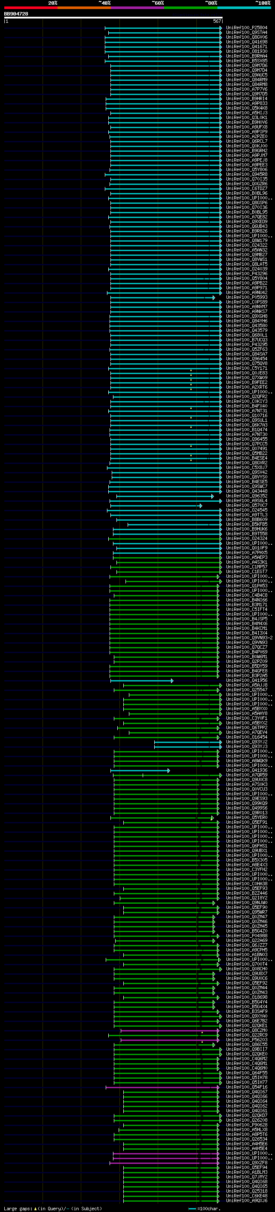275x1212 pixels.
Task: Select hit label UniRef100_A2PZE0
Action: coord(246,136)
